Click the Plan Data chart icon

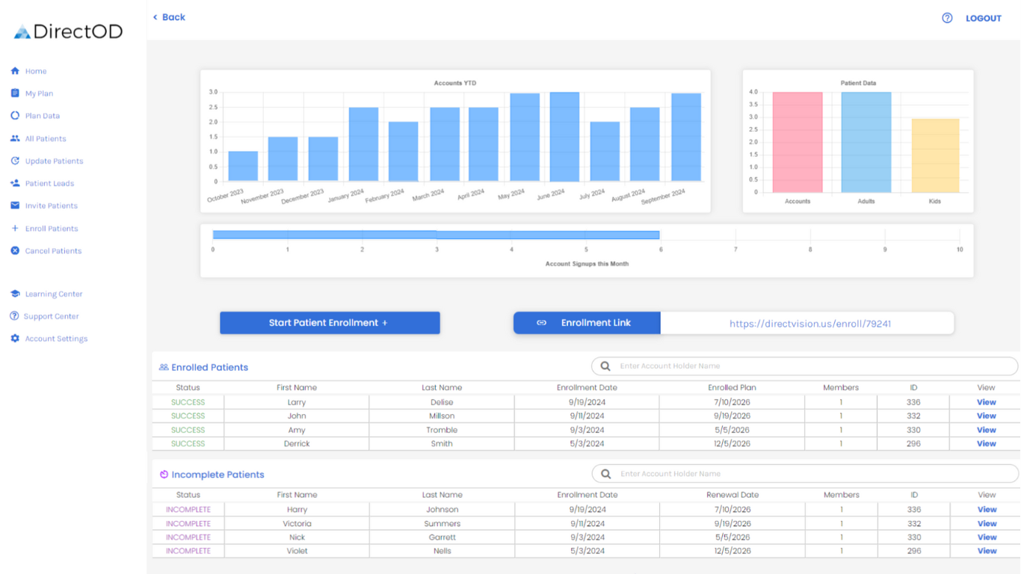coord(15,116)
